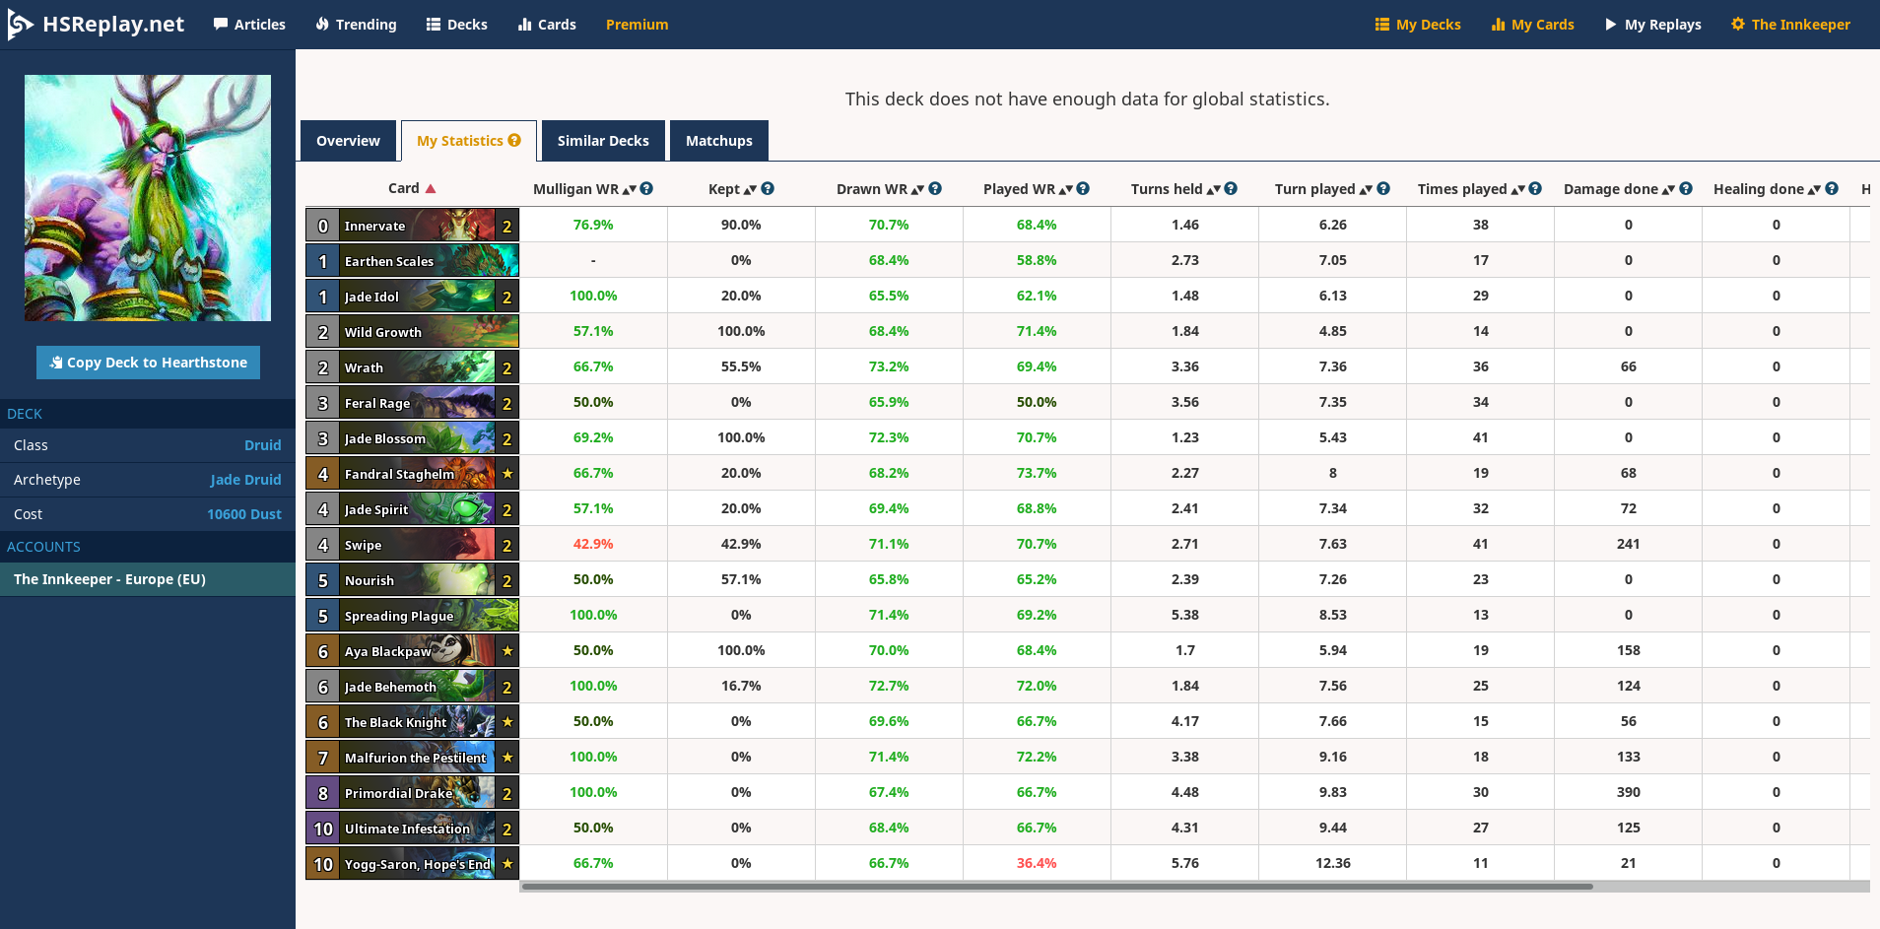Viewport: 1880px width, 929px height.
Task: Click the Played WR help icon
Action: pos(1083,188)
